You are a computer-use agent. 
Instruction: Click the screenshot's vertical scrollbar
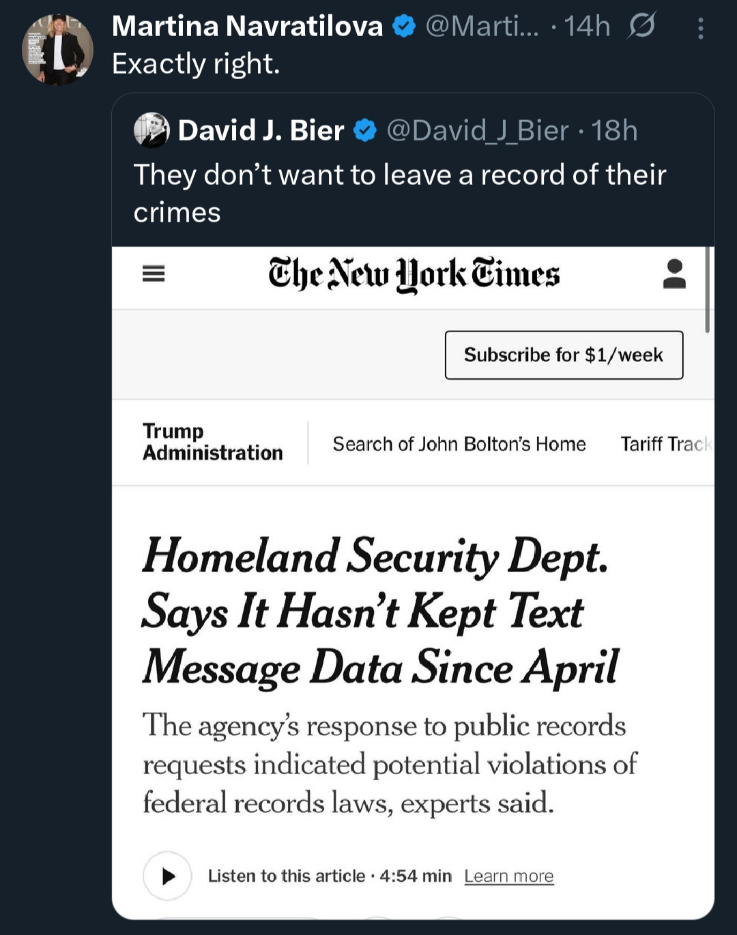point(708,290)
